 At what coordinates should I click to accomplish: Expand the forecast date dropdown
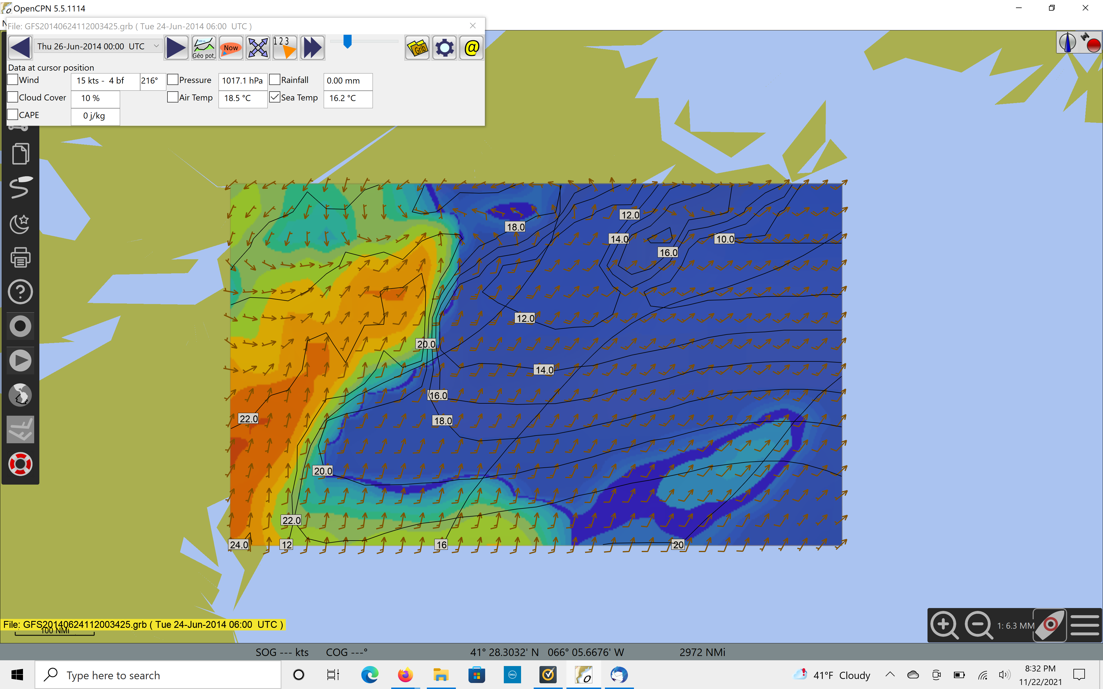pos(156,46)
